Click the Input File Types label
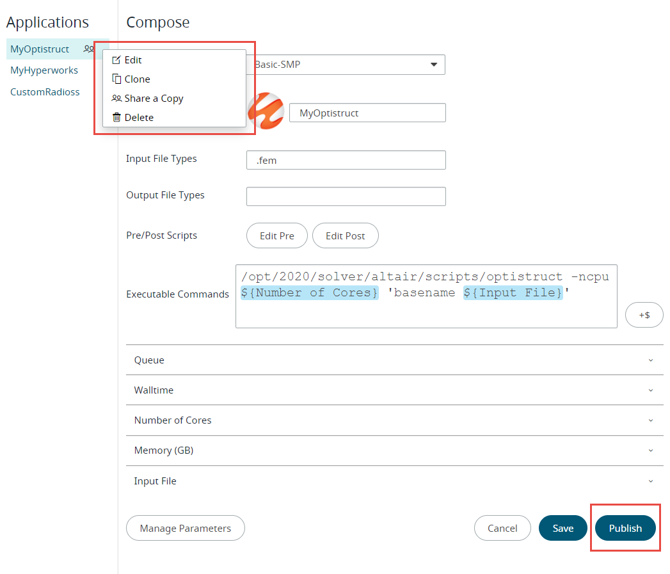Image resolution: width=670 pixels, height=574 pixels. 161,159
